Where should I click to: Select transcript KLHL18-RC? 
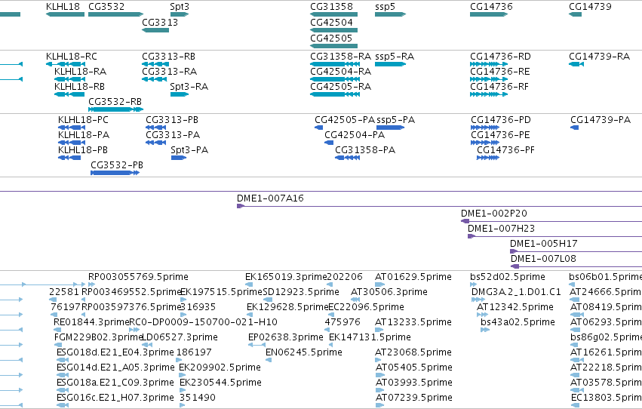[66, 64]
